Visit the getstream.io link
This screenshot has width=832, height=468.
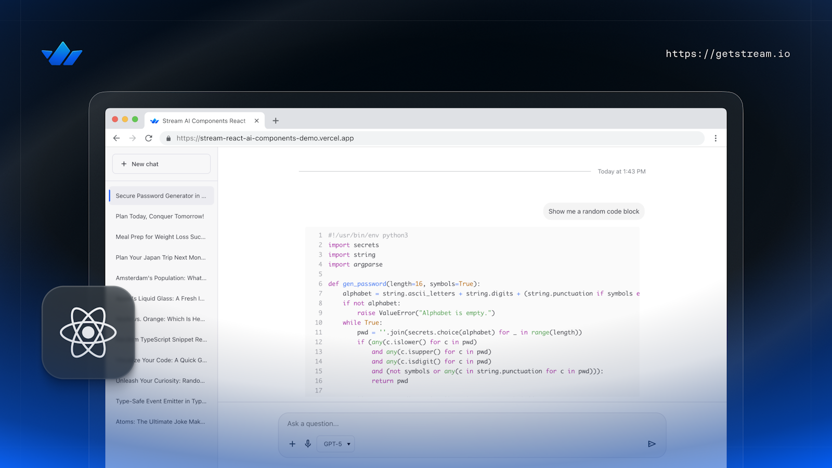[728, 54]
